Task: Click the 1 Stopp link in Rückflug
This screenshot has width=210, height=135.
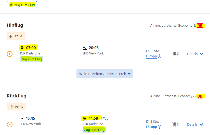Action: [151, 127]
